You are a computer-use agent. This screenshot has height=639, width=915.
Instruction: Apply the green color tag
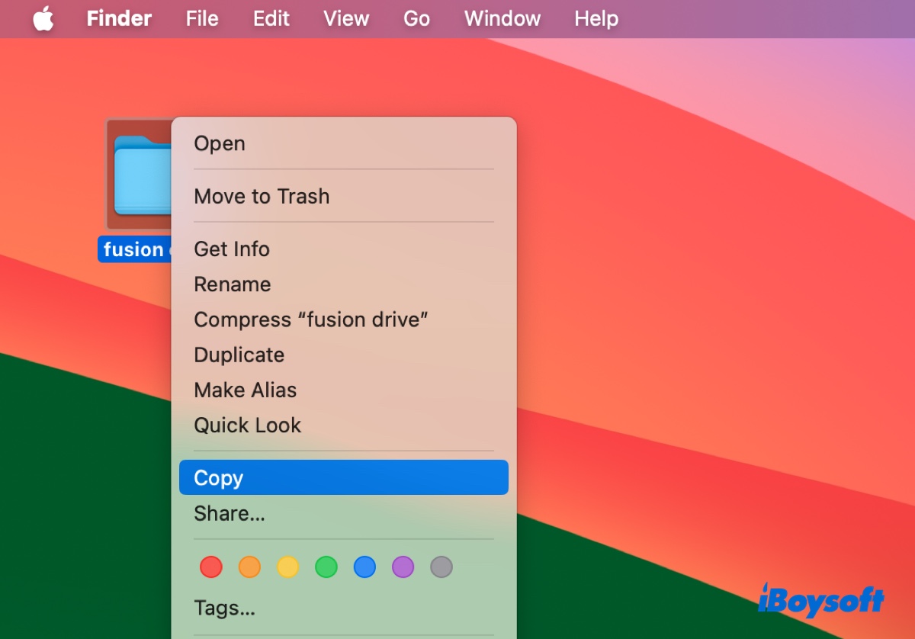(326, 567)
